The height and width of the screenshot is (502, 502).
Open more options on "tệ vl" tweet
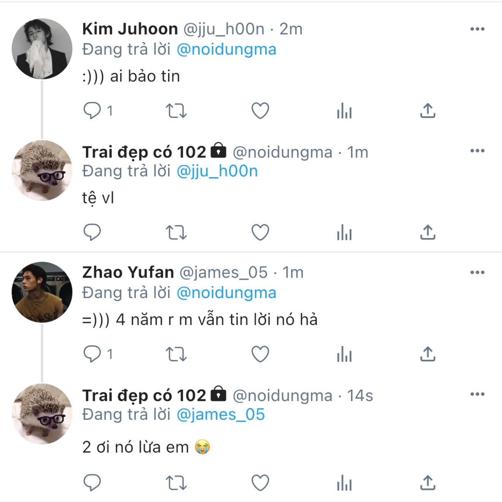coord(477,151)
